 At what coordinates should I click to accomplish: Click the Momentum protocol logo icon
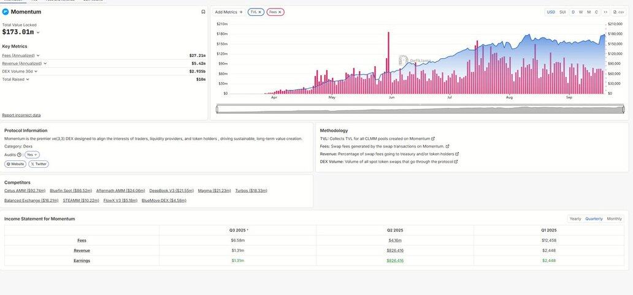[x=6, y=12]
